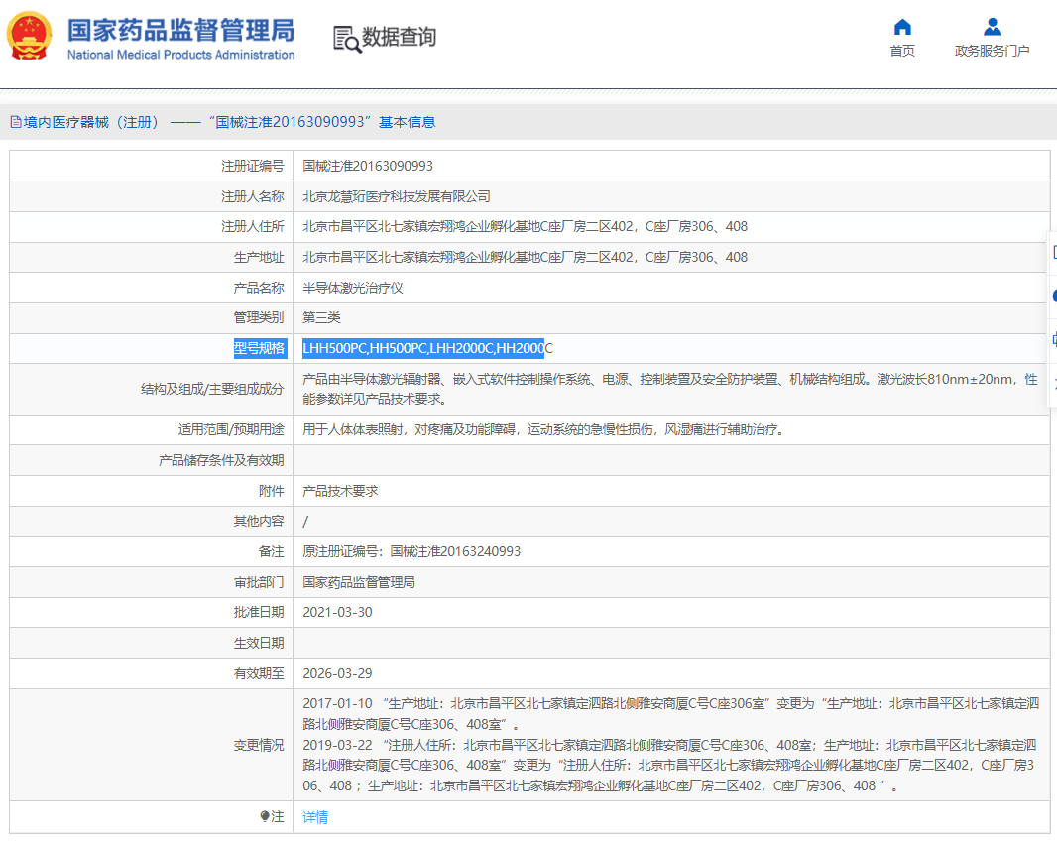Open the 国家药品监督管理局 title link
Viewport: 1057px width, 843px height.
[180, 31]
